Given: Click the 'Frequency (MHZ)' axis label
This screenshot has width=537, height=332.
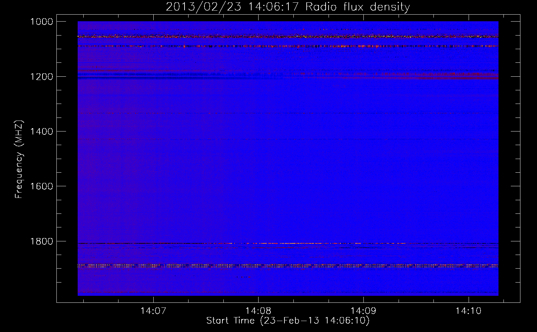Looking at the screenshot, I should coord(19,159).
